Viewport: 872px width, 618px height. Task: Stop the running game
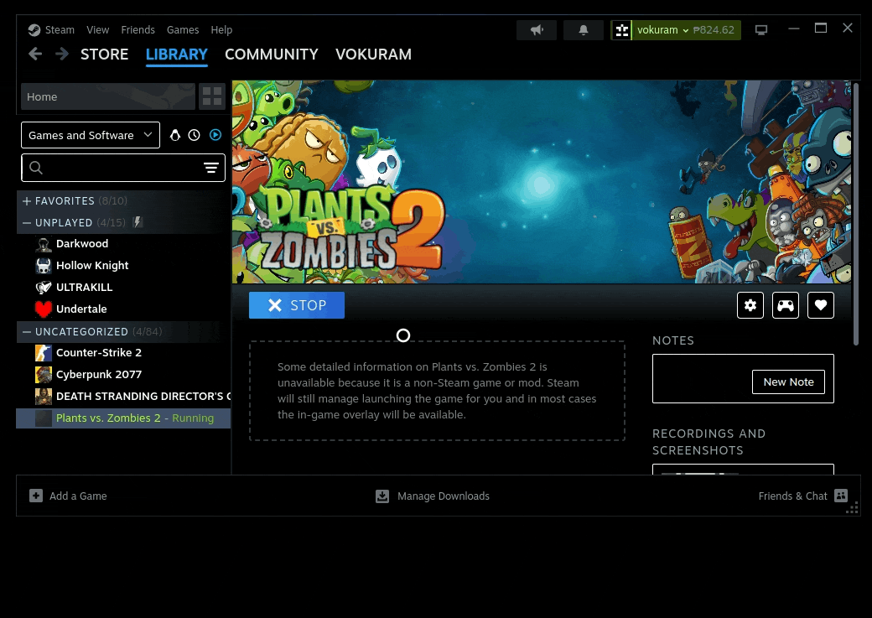click(x=297, y=305)
